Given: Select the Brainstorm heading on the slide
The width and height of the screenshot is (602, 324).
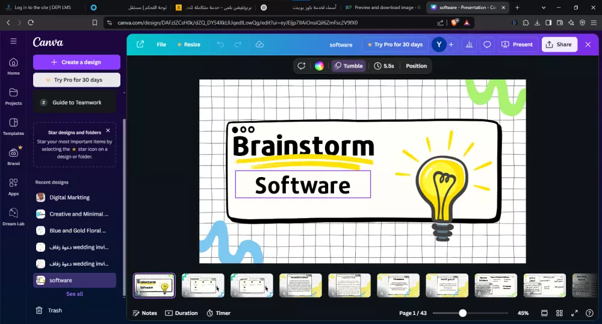Looking at the screenshot, I should coord(303,146).
